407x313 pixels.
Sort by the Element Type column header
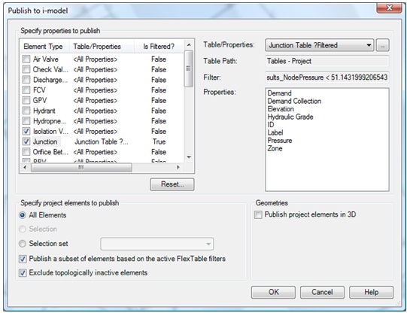44,47
